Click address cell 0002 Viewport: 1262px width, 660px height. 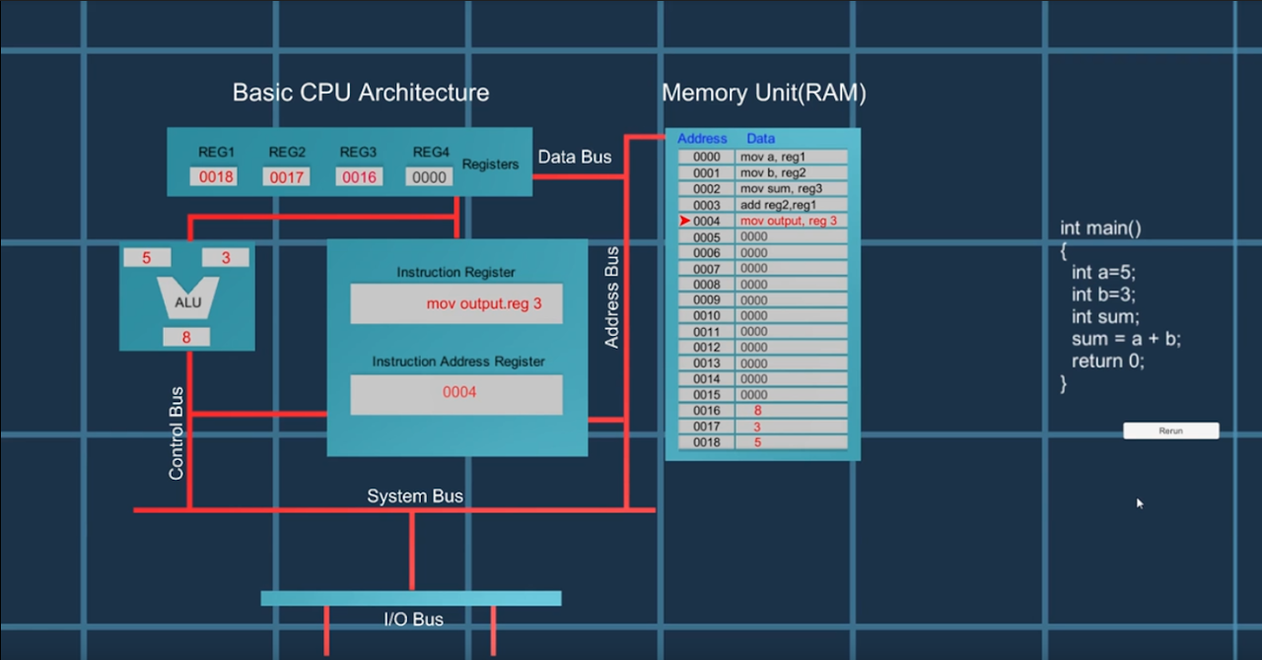coord(706,188)
